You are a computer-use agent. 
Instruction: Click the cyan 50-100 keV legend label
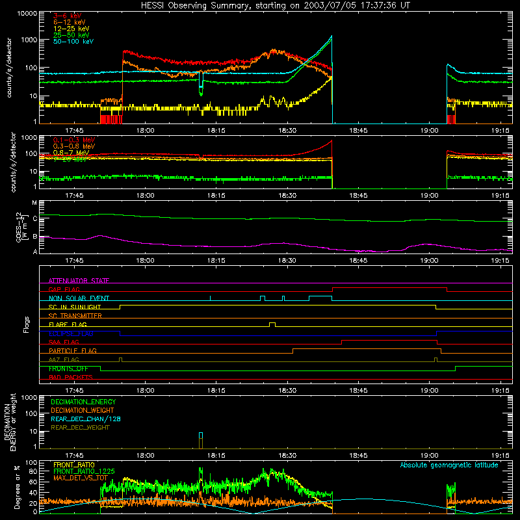73,42
